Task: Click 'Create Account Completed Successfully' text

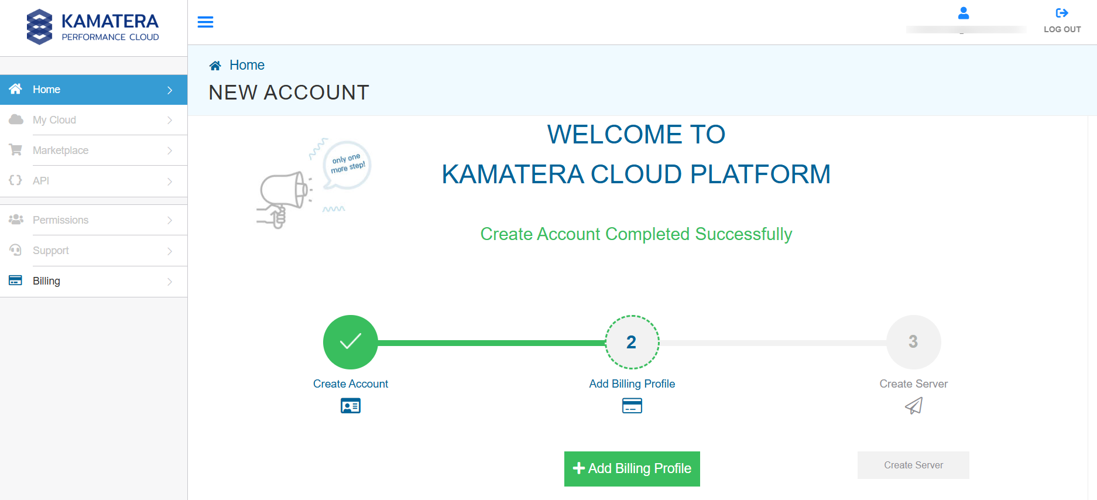Action: pos(636,234)
